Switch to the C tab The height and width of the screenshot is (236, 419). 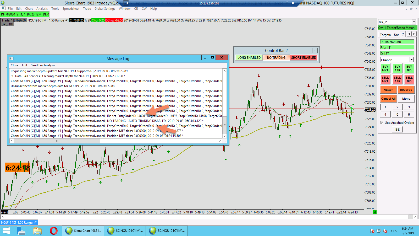403,34
